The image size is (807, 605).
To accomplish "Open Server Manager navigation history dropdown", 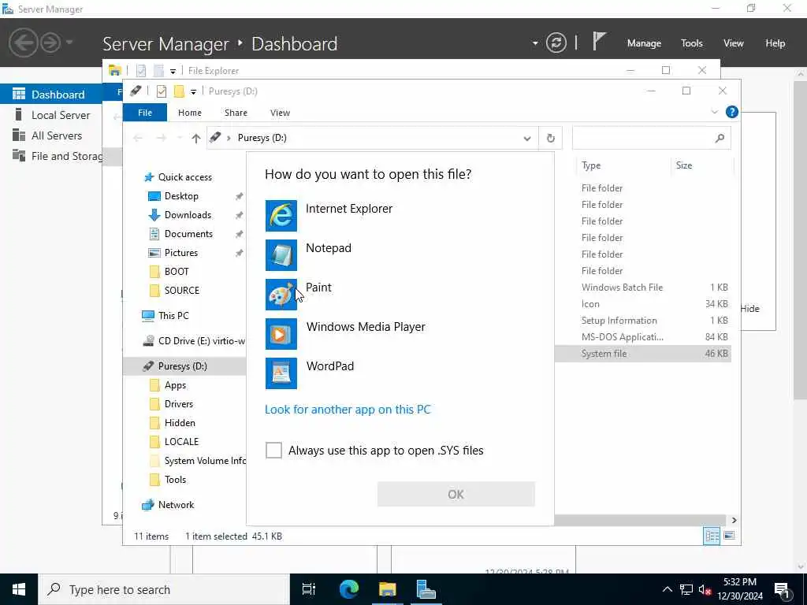I will (69, 43).
